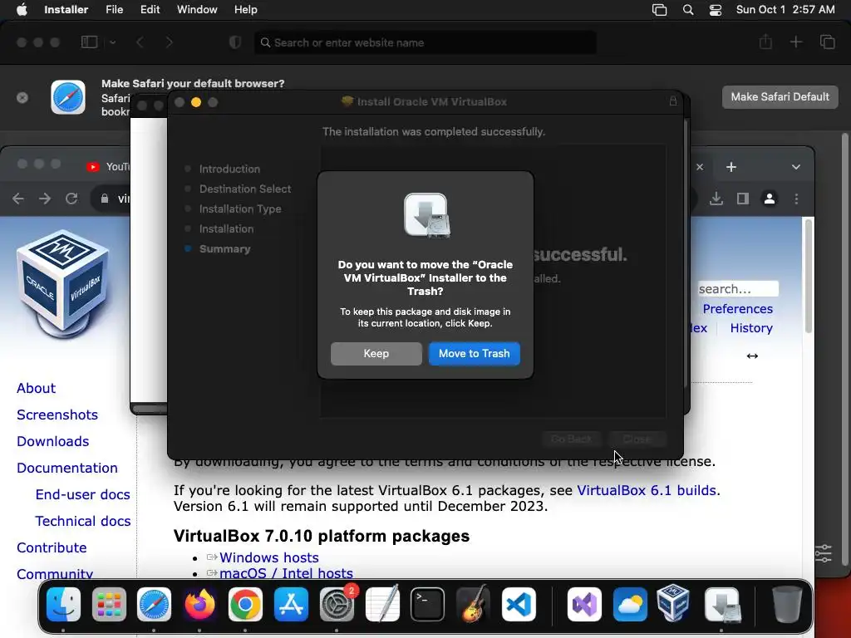The width and height of the screenshot is (851, 638).
Task: Dismiss Safari default browser banner
Action: tap(22, 98)
